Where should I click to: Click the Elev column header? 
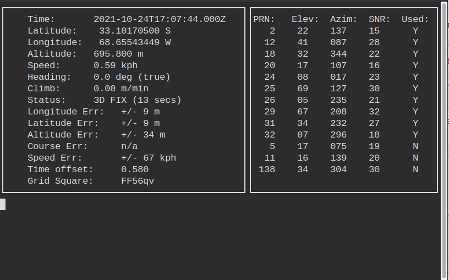tap(305, 19)
